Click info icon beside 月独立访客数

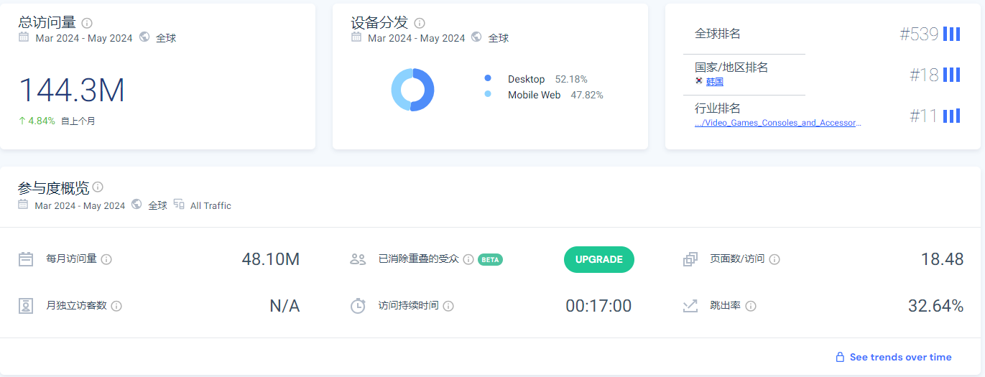116,306
